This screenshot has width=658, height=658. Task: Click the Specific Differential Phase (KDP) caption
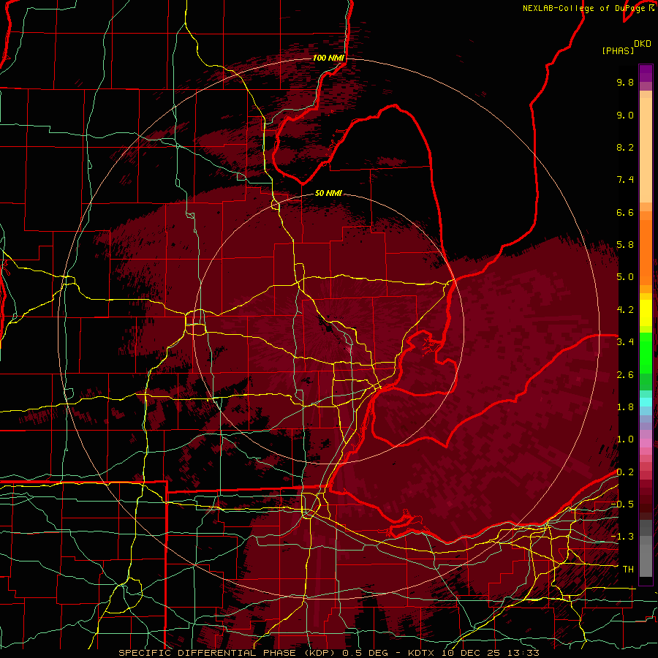228,653
